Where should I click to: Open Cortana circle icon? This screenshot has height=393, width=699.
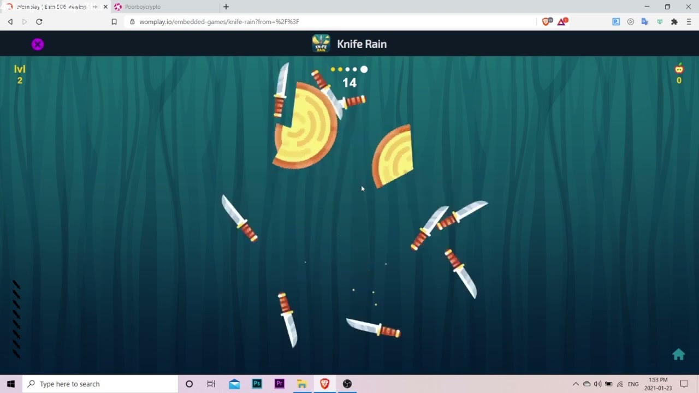click(189, 384)
